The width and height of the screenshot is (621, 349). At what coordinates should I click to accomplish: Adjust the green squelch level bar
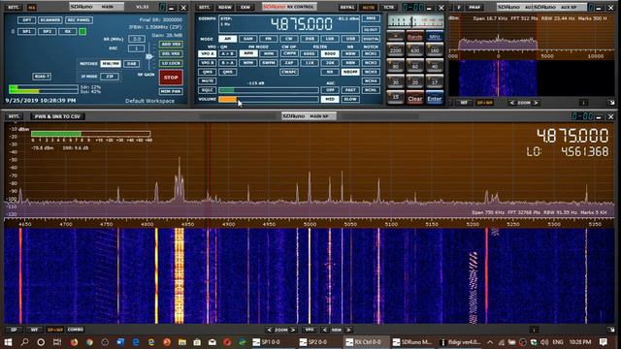tap(269, 90)
